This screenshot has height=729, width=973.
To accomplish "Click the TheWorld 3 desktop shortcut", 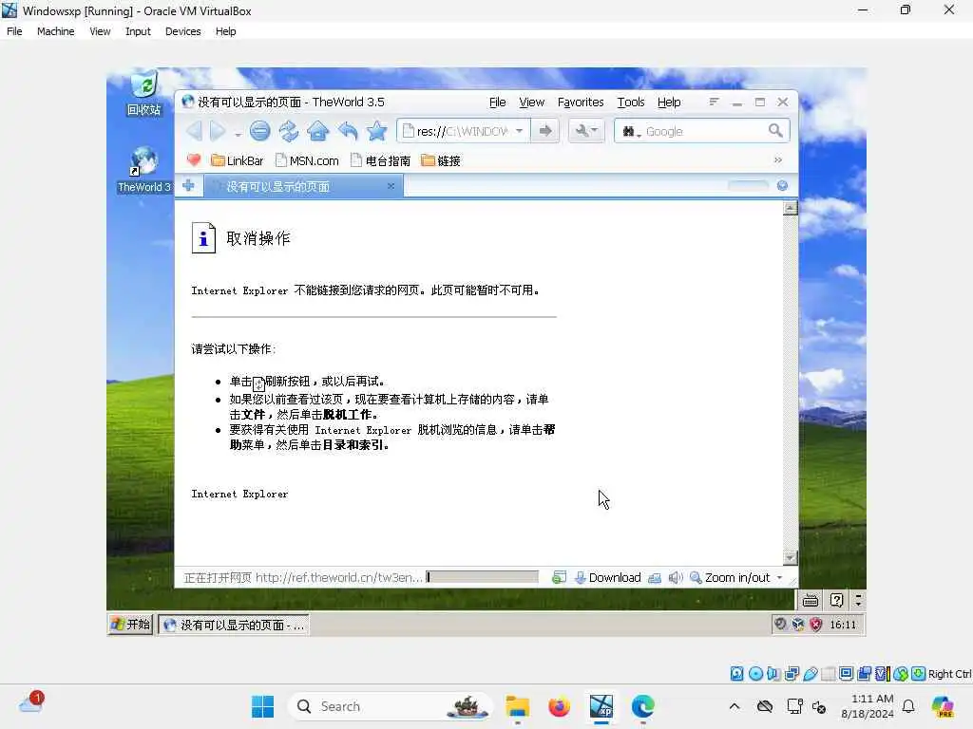I will (x=143, y=170).
